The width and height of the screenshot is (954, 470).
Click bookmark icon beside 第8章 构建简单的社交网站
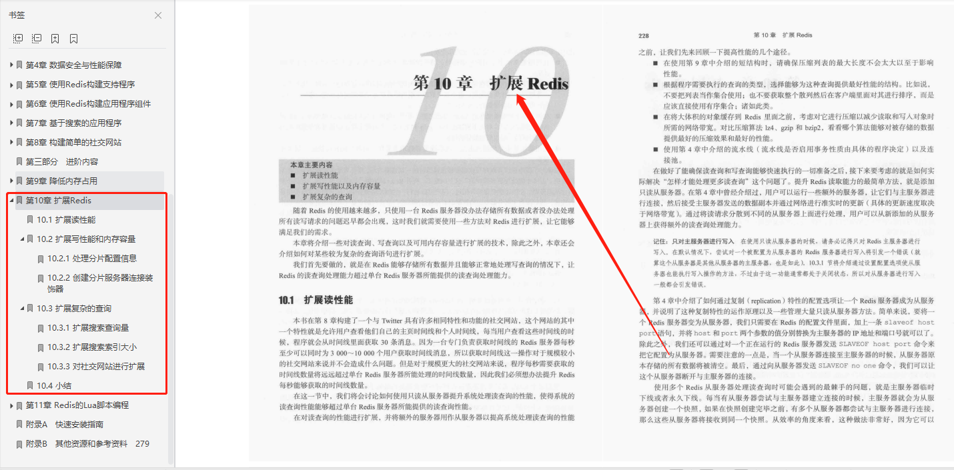pyautogui.click(x=19, y=143)
